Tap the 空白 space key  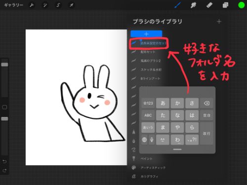[x=206, y=115]
